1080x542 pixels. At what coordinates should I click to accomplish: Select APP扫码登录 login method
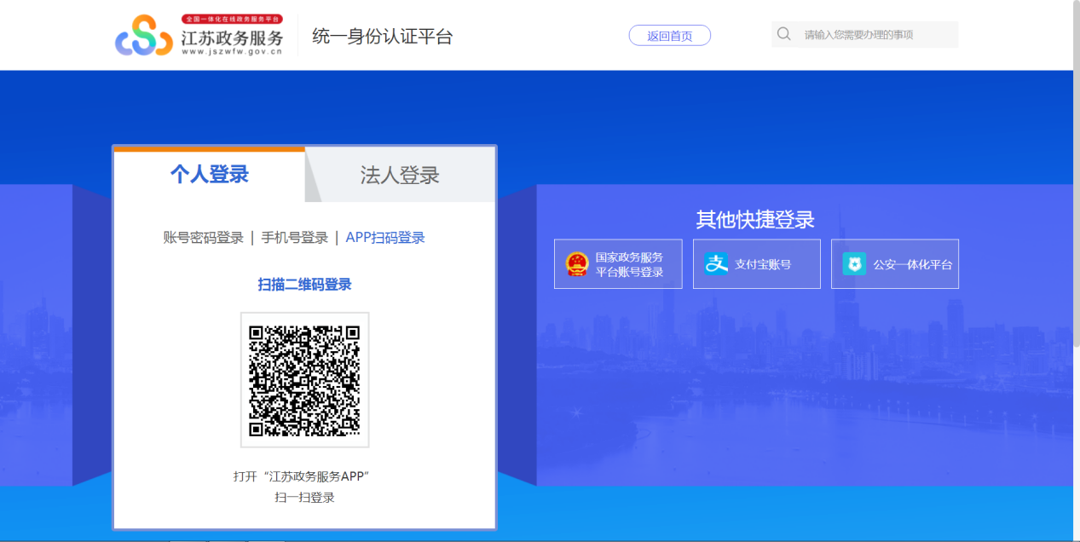pyautogui.click(x=385, y=238)
